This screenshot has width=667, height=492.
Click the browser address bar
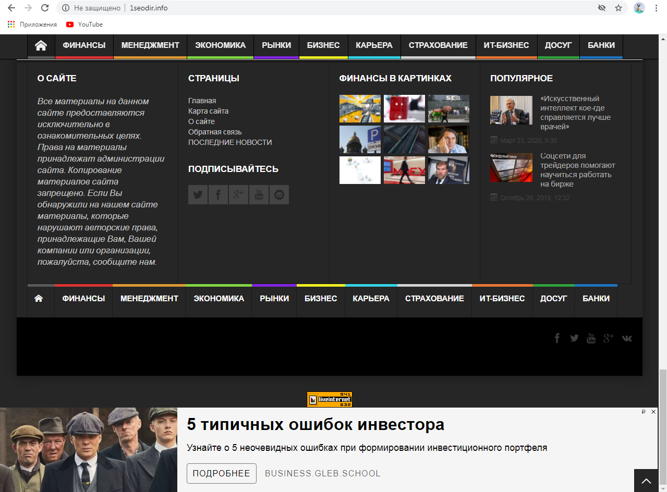tap(334, 8)
